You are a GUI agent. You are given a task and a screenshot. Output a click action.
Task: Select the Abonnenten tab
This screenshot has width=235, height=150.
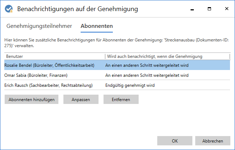(x=96, y=26)
